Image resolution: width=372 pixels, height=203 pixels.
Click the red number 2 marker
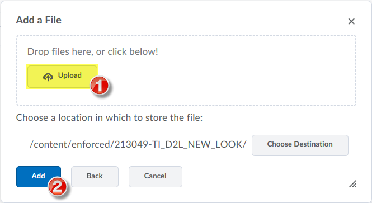tap(57, 187)
